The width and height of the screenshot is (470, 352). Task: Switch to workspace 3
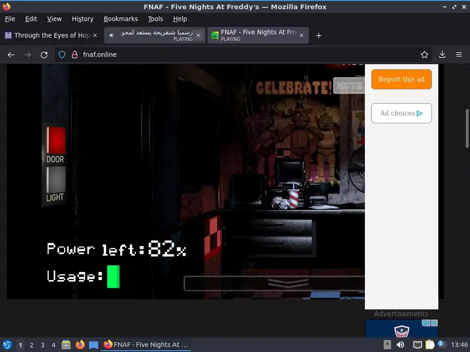(43, 345)
